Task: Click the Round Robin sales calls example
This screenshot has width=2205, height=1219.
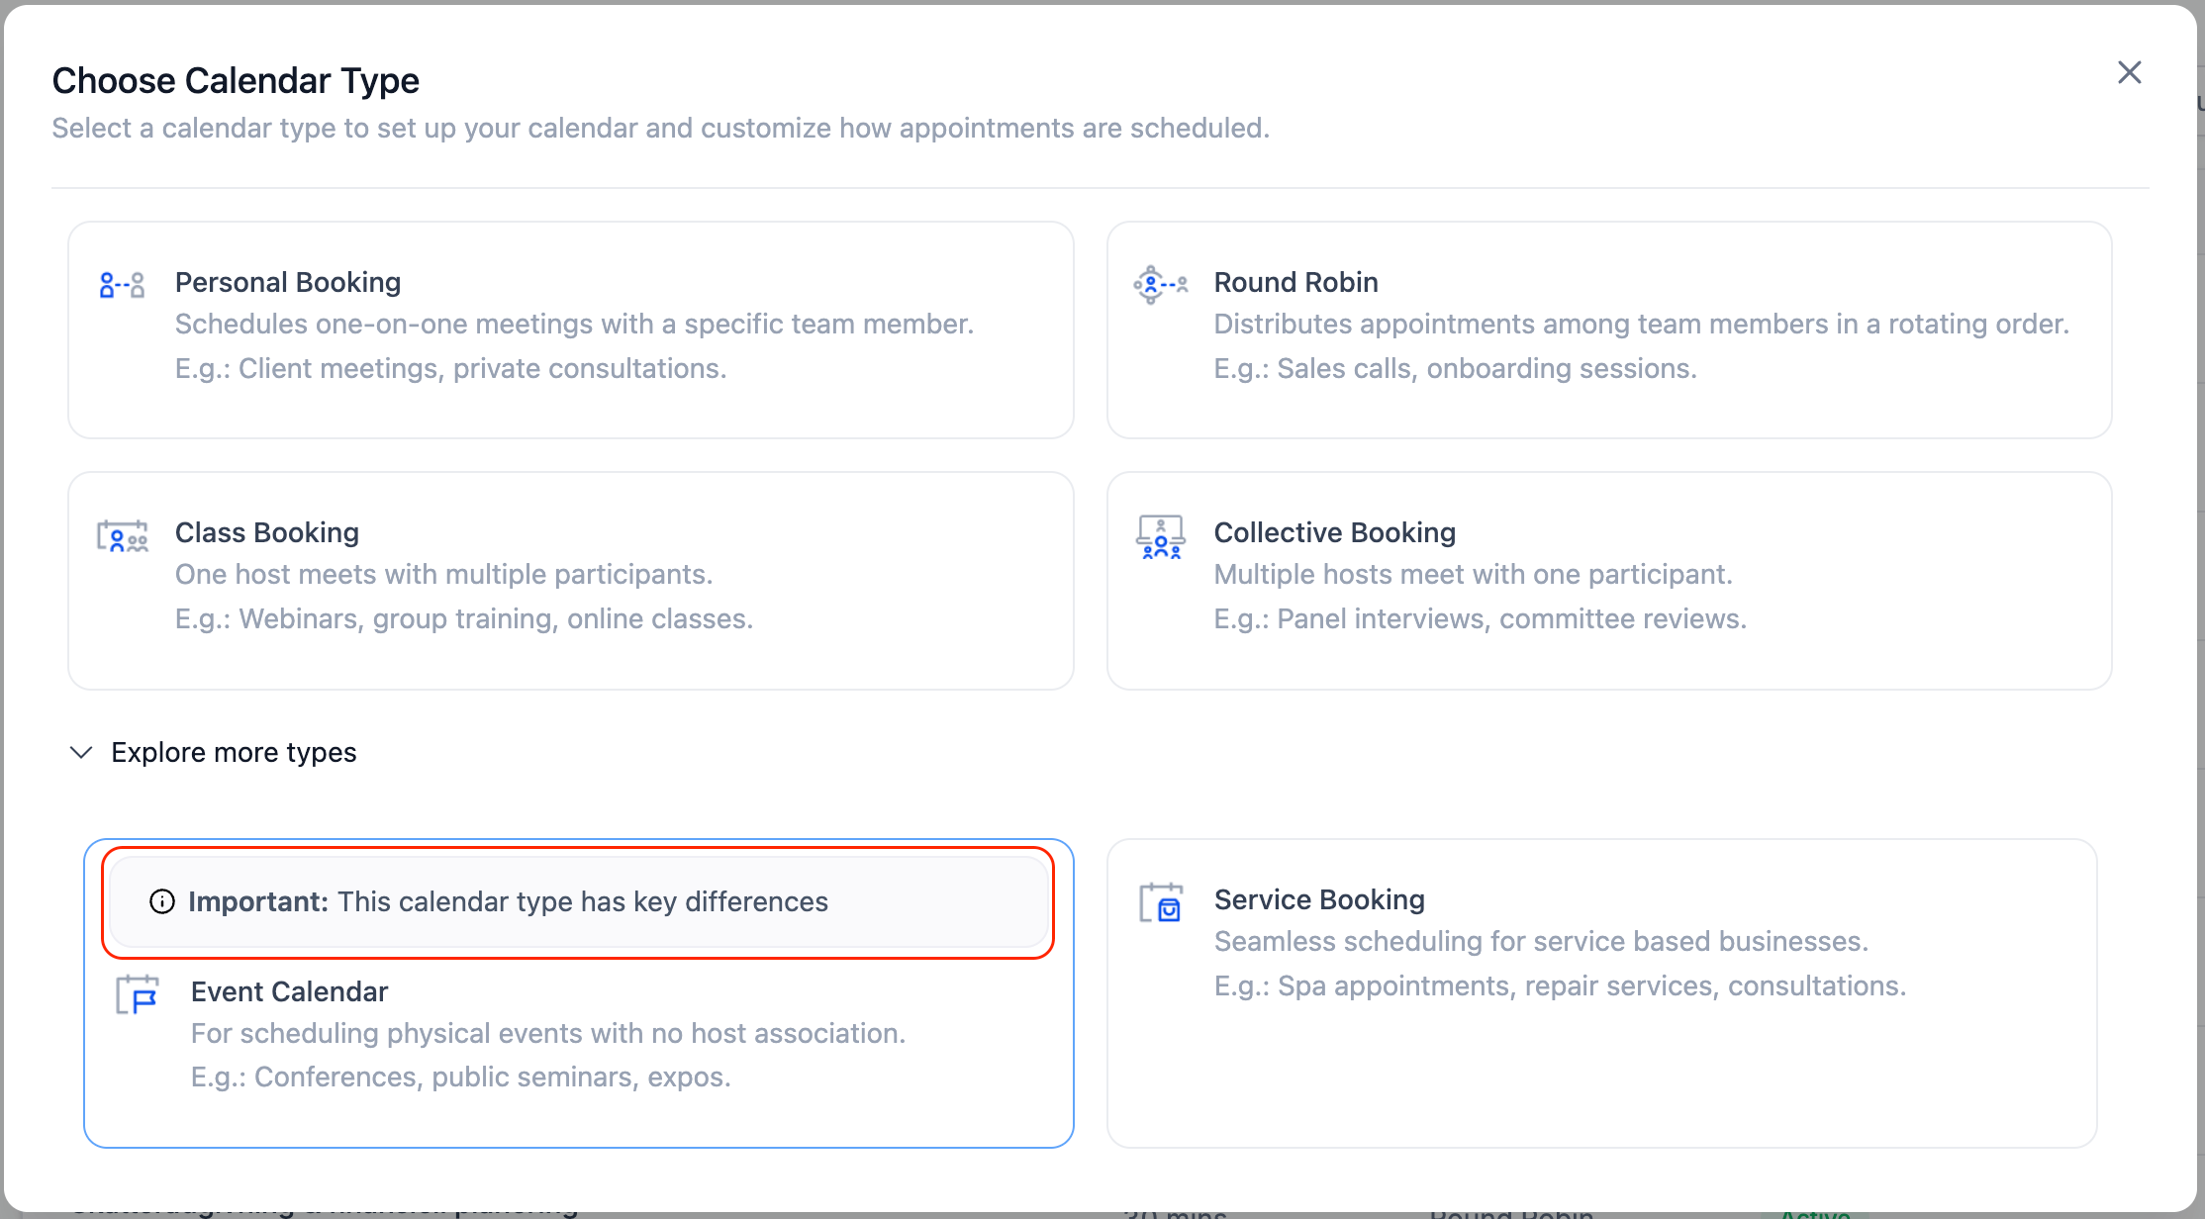Action: [1455, 369]
